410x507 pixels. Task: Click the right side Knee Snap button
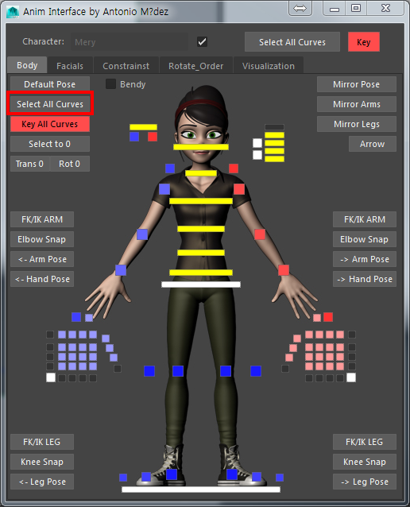(x=365, y=462)
